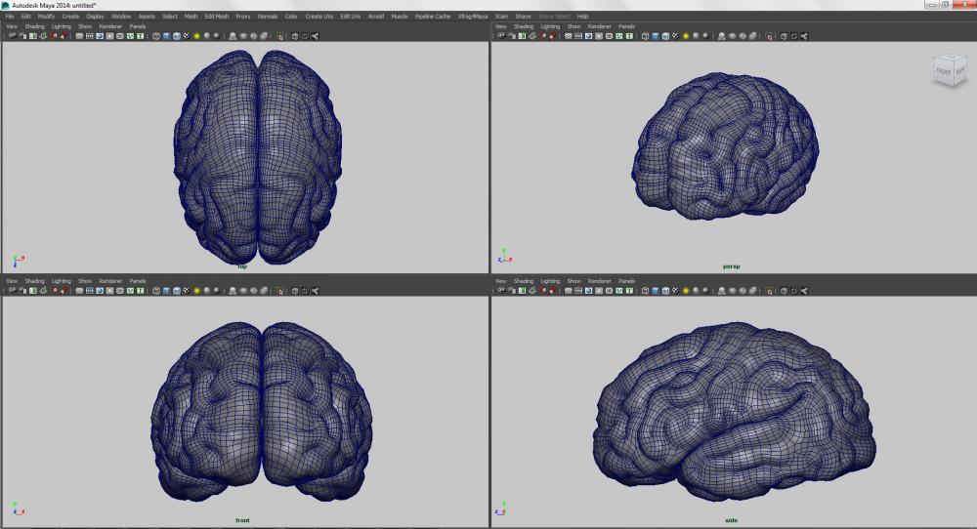Open Panels dropdown in the side viewport panel
The width and height of the screenshot is (977, 529).
point(626,281)
